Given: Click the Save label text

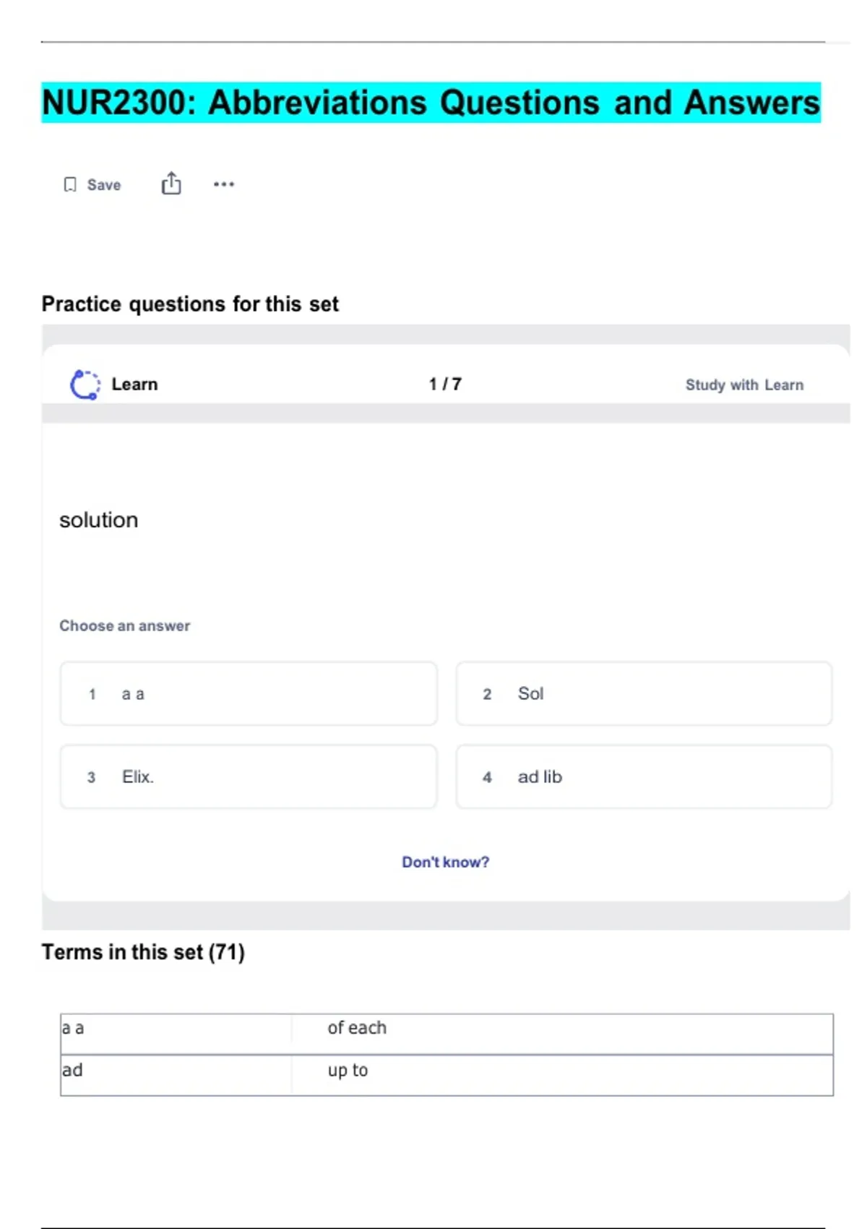Looking at the screenshot, I should pos(104,185).
